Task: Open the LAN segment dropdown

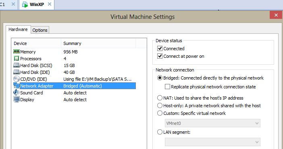Action: click(212, 142)
